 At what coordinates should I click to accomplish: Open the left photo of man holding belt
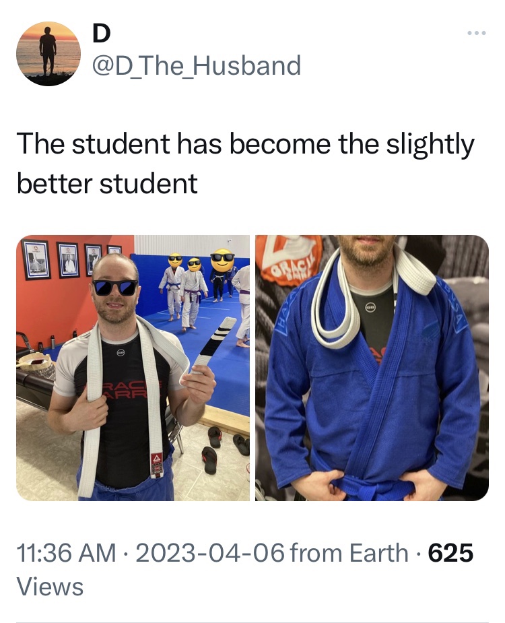pos(133,368)
